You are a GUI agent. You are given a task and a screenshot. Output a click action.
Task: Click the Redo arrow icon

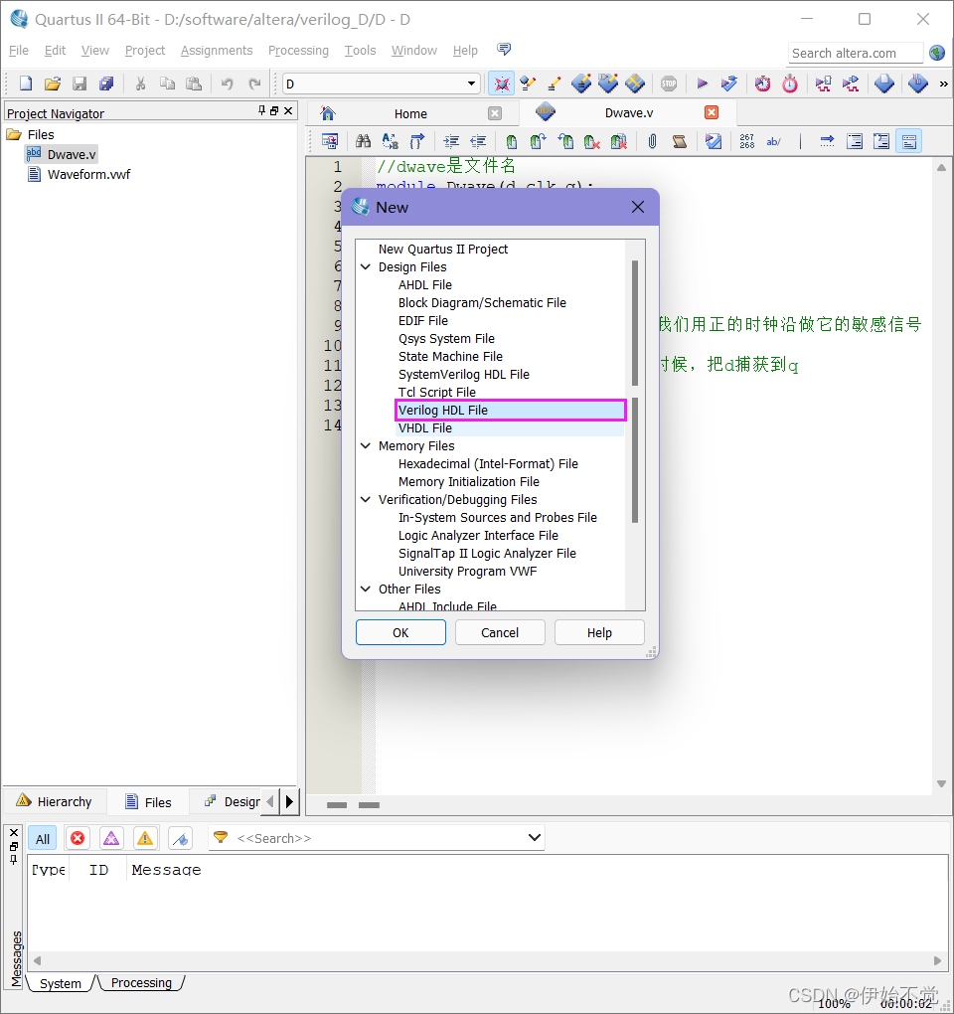pyautogui.click(x=254, y=84)
